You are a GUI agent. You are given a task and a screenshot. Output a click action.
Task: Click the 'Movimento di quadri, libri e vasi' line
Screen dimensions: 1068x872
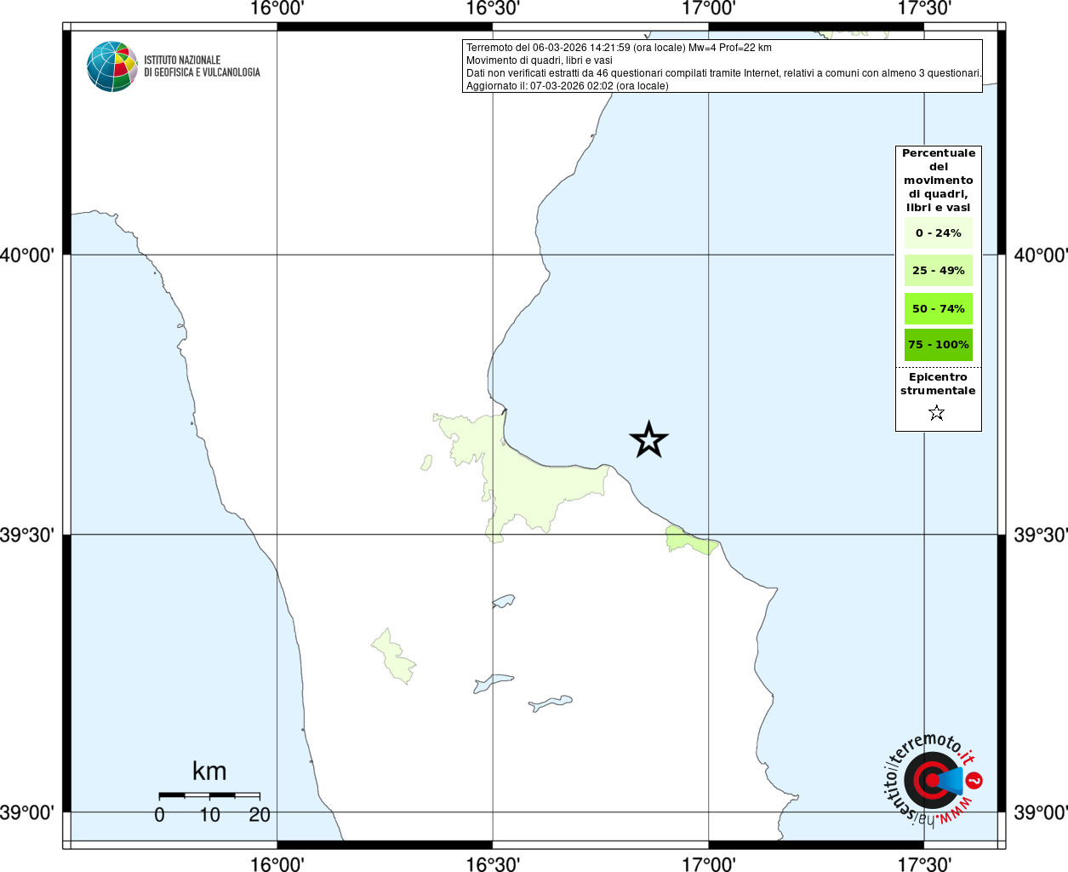click(539, 60)
